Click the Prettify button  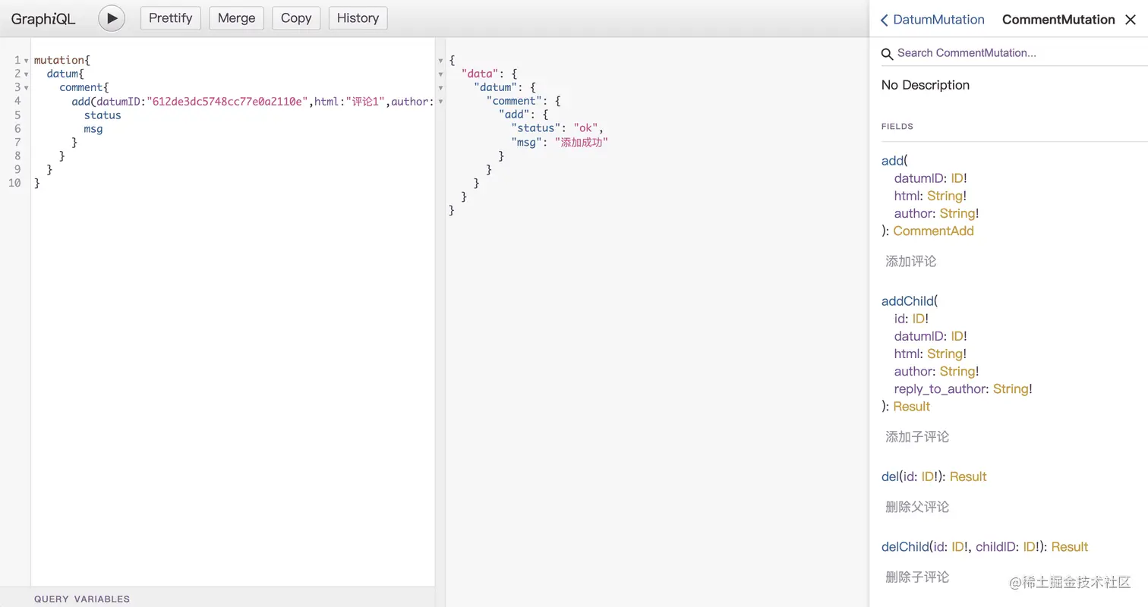click(171, 18)
